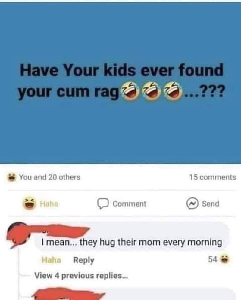View the 54 reactions count on comment
Screen dimensions: 241x300
(x=212, y=259)
